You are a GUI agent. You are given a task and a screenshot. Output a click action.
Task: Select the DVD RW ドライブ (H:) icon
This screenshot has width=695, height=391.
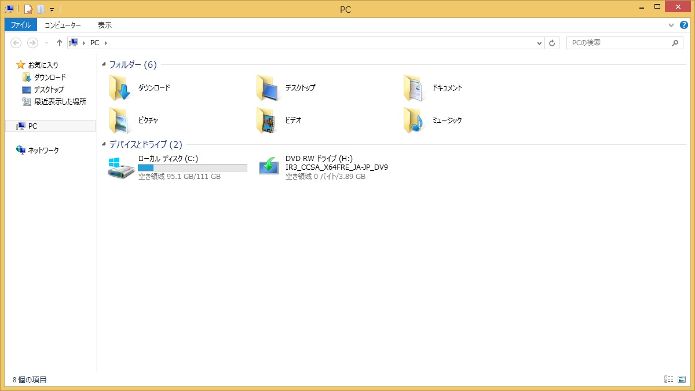click(x=268, y=167)
